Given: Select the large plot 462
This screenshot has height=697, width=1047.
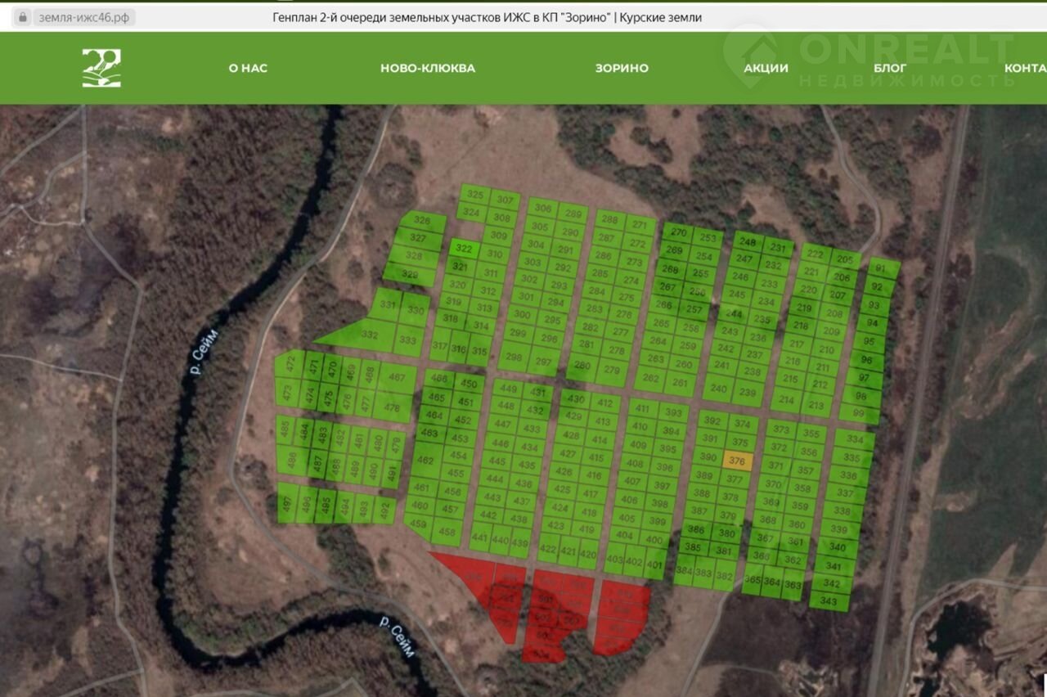Looking at the screenshot, I should coord(425,461).
